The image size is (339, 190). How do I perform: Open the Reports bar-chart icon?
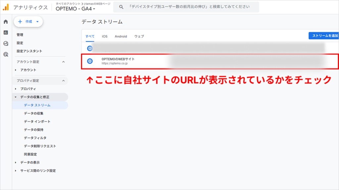coord(5,33)
